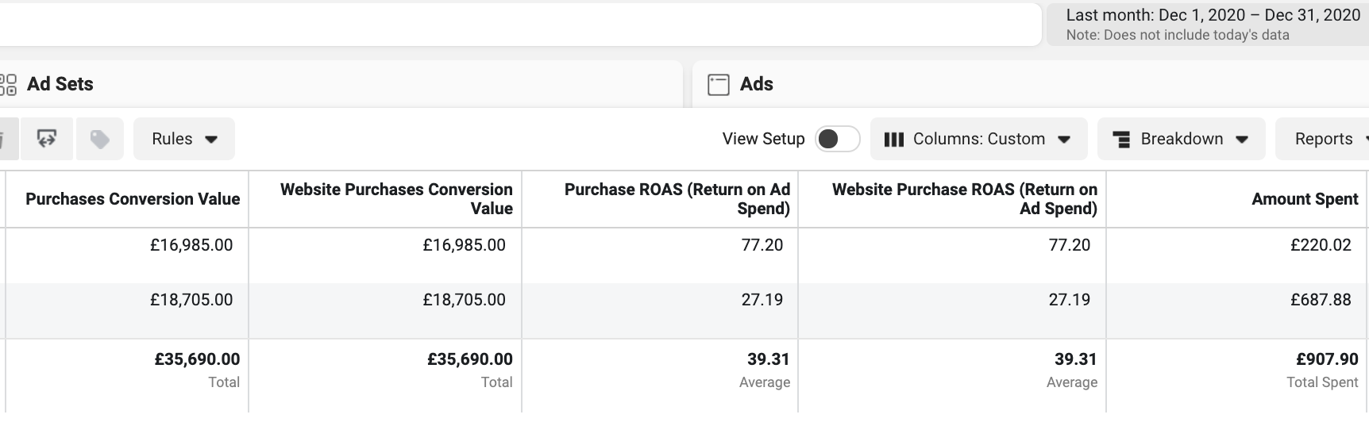
Task: Toggle the View Setup switch
Action: [x=838, y=140]
